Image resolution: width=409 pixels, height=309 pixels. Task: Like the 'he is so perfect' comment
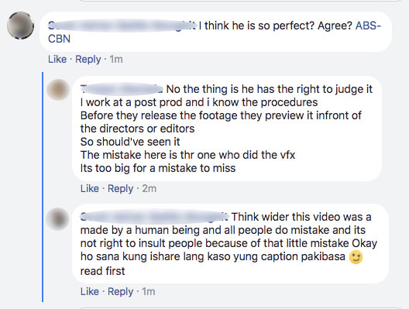(x=57, y=59)
